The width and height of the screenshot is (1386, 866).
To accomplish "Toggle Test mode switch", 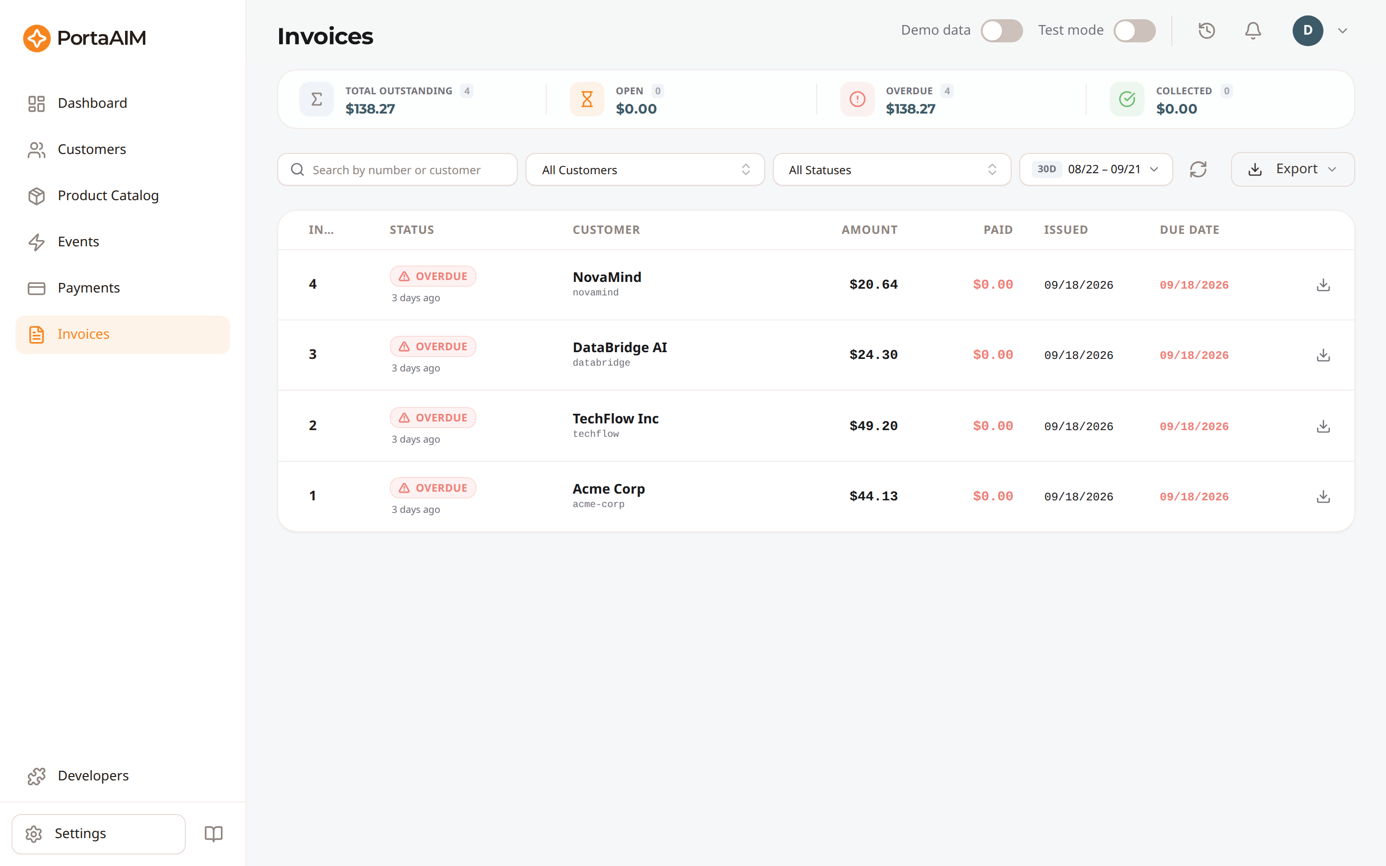I will [1135, 30].
